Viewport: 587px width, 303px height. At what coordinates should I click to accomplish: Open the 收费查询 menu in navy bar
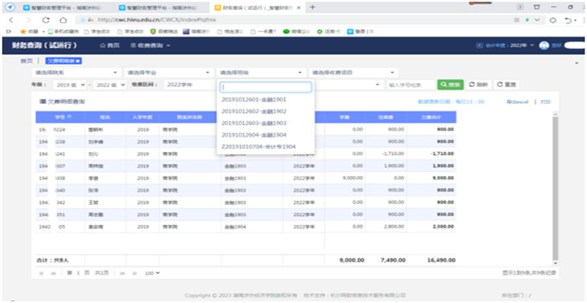[x=150, y=45]
